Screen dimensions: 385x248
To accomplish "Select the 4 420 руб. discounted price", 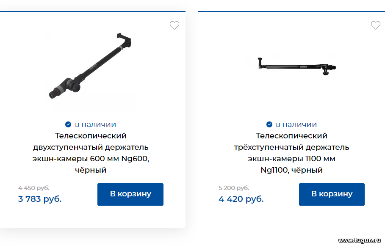I will (x=241, y=199).
